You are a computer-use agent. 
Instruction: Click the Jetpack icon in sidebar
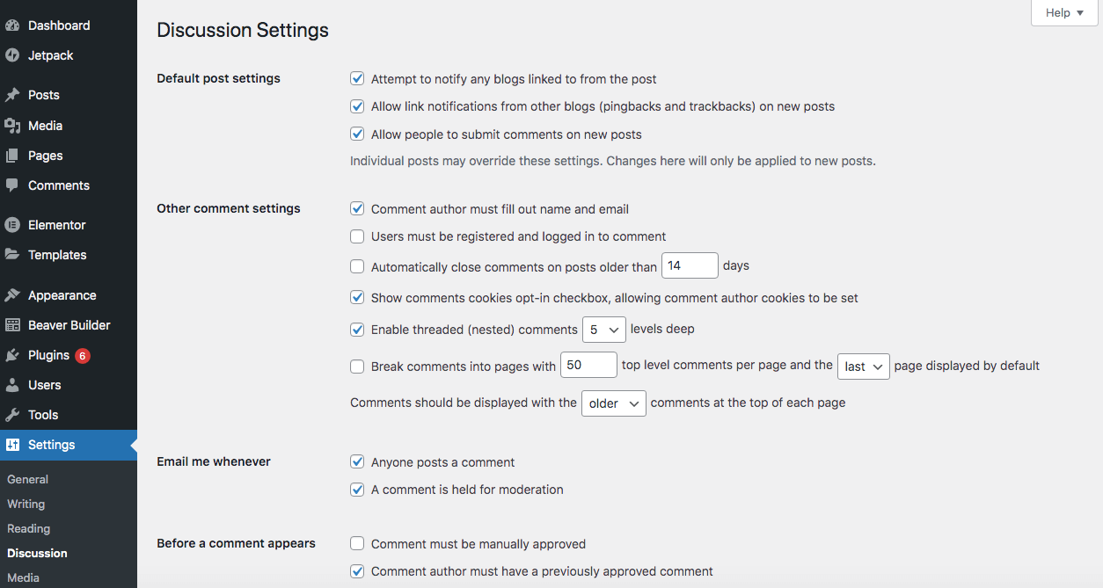pos(12,55)
